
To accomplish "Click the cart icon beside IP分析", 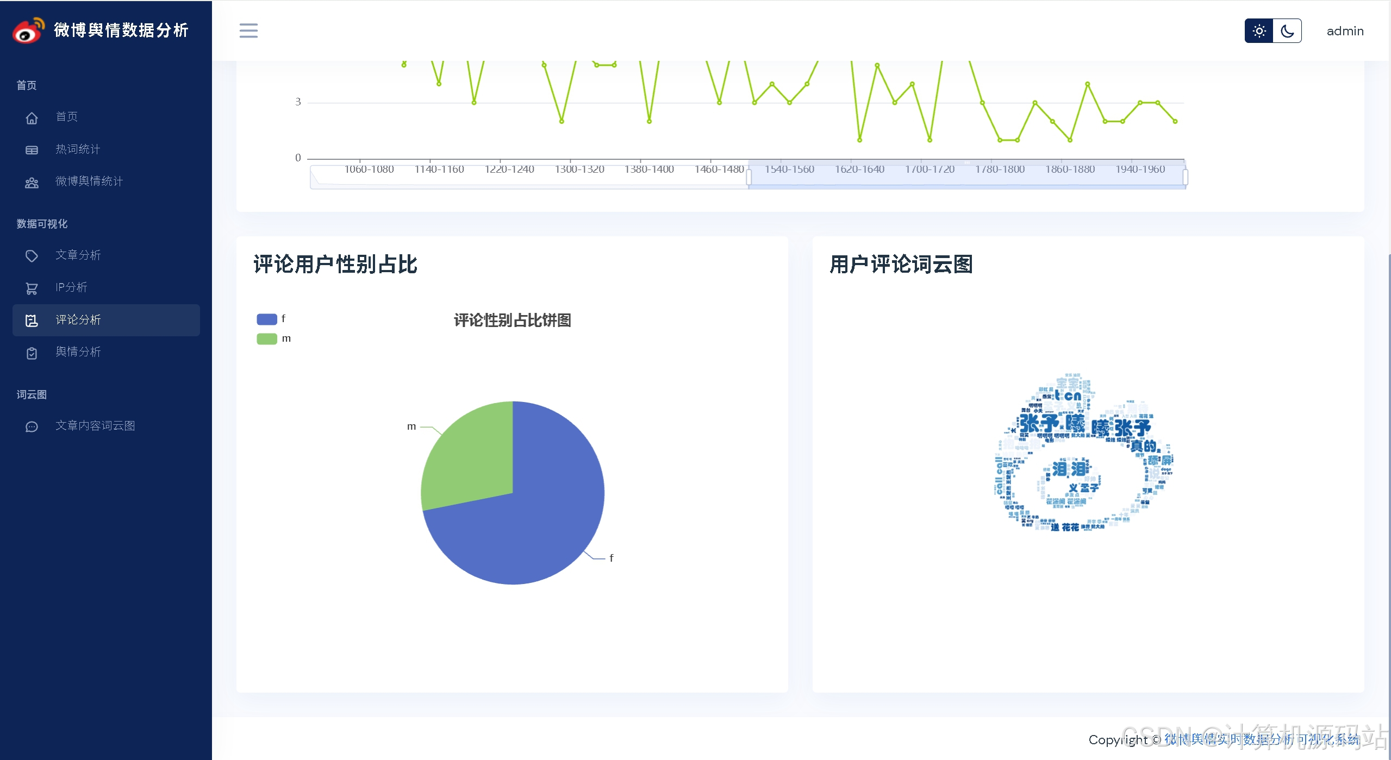I will point(32,288).
